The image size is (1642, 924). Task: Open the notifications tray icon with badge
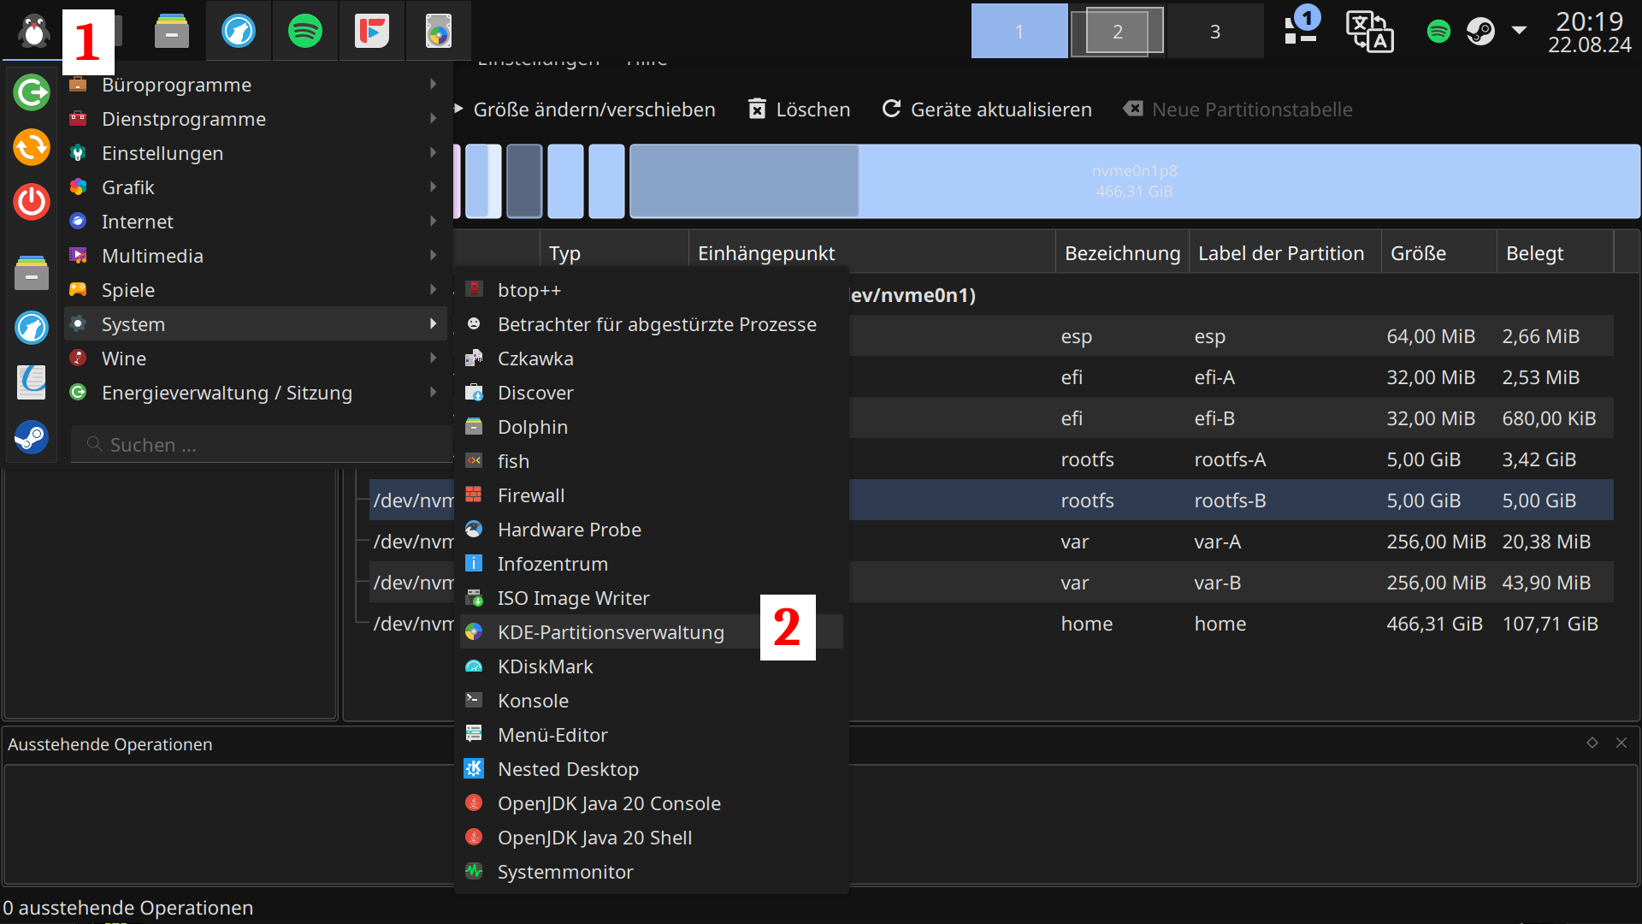1301,30
